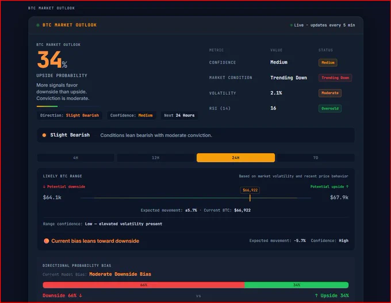Click the Medium confidence status badge
This screenshot has height=303, width=391.
[328, 63]
